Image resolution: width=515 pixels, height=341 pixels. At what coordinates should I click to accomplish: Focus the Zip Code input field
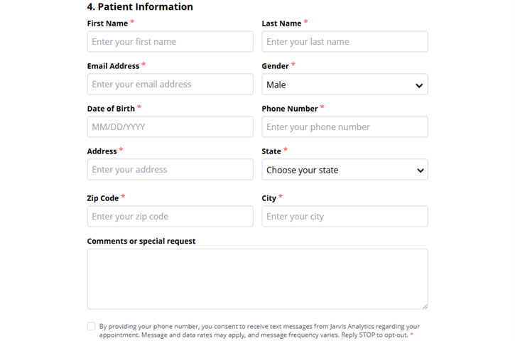click(x=170, y=217)
